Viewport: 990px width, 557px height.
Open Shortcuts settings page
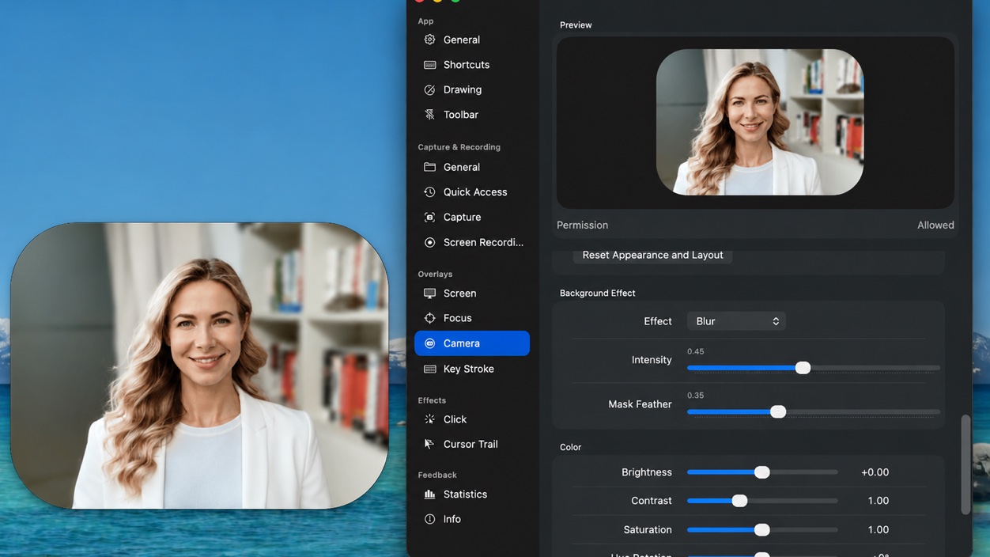[472, 65]
